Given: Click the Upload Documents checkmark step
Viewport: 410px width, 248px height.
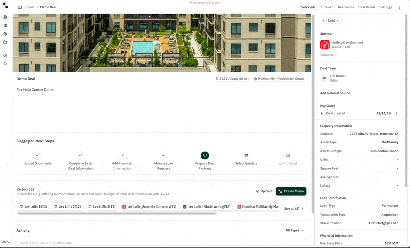Looking at the screenshot, I should point(37,155).
